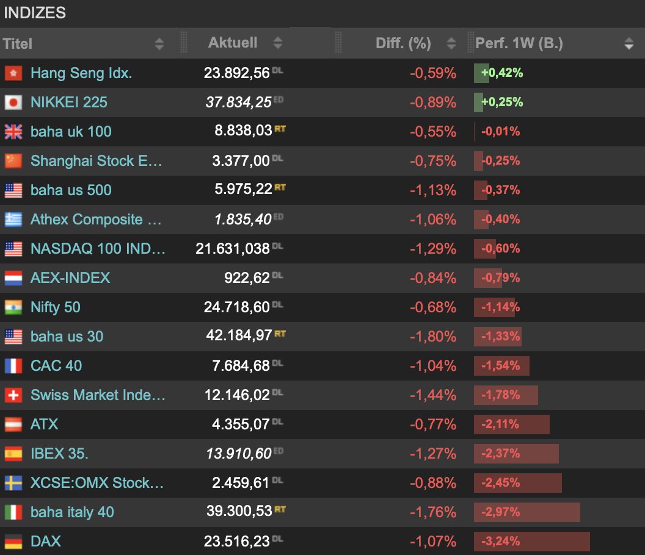Image resolution: width=645 pixels, height=555 pixels.
Task: Click the Austrian flag next to ATX
Action: (13, 424)
